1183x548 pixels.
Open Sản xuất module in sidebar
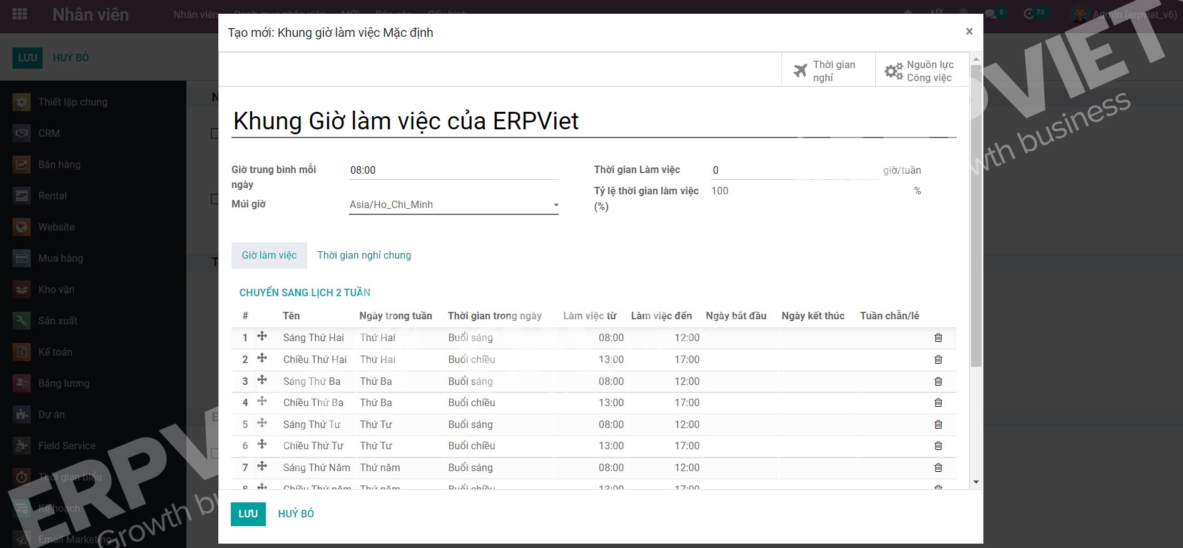(x=46, y=321)
